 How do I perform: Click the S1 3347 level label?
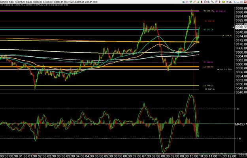[x=210, y=89]
